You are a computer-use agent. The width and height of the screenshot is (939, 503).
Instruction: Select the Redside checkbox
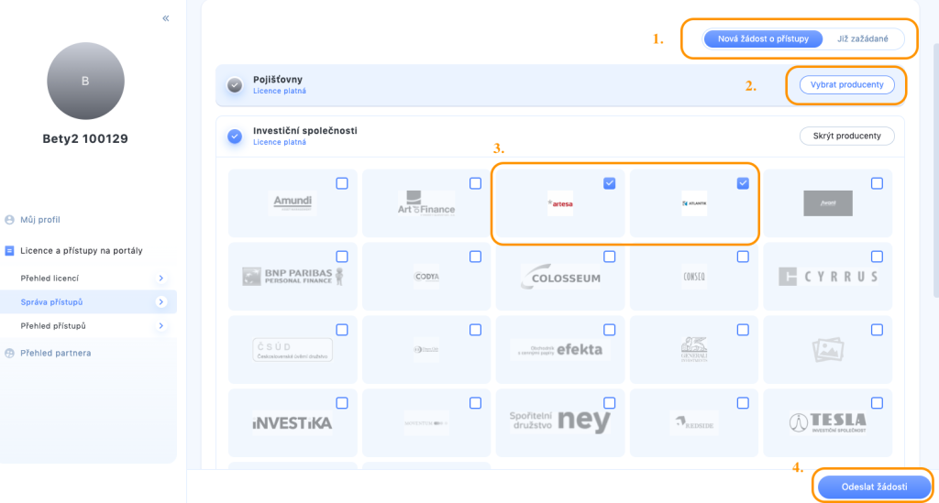point(743,403)
